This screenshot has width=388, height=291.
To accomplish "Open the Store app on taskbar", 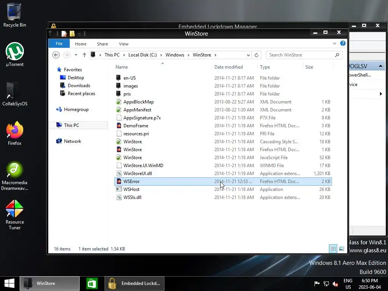I will tap(92, 283).
